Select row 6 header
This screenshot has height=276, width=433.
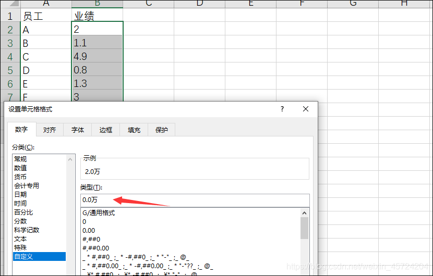(x=10, y=83)
